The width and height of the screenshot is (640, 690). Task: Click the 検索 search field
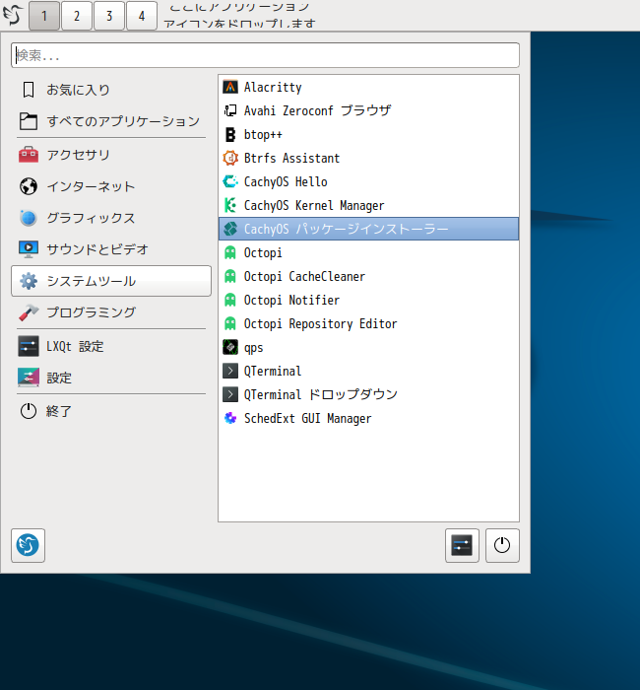coord(265,55)
